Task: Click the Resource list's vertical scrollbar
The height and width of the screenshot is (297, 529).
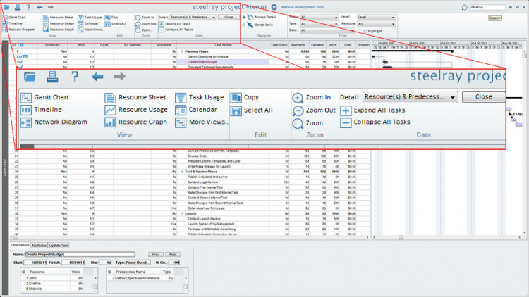Action: (x=95, y=284)
